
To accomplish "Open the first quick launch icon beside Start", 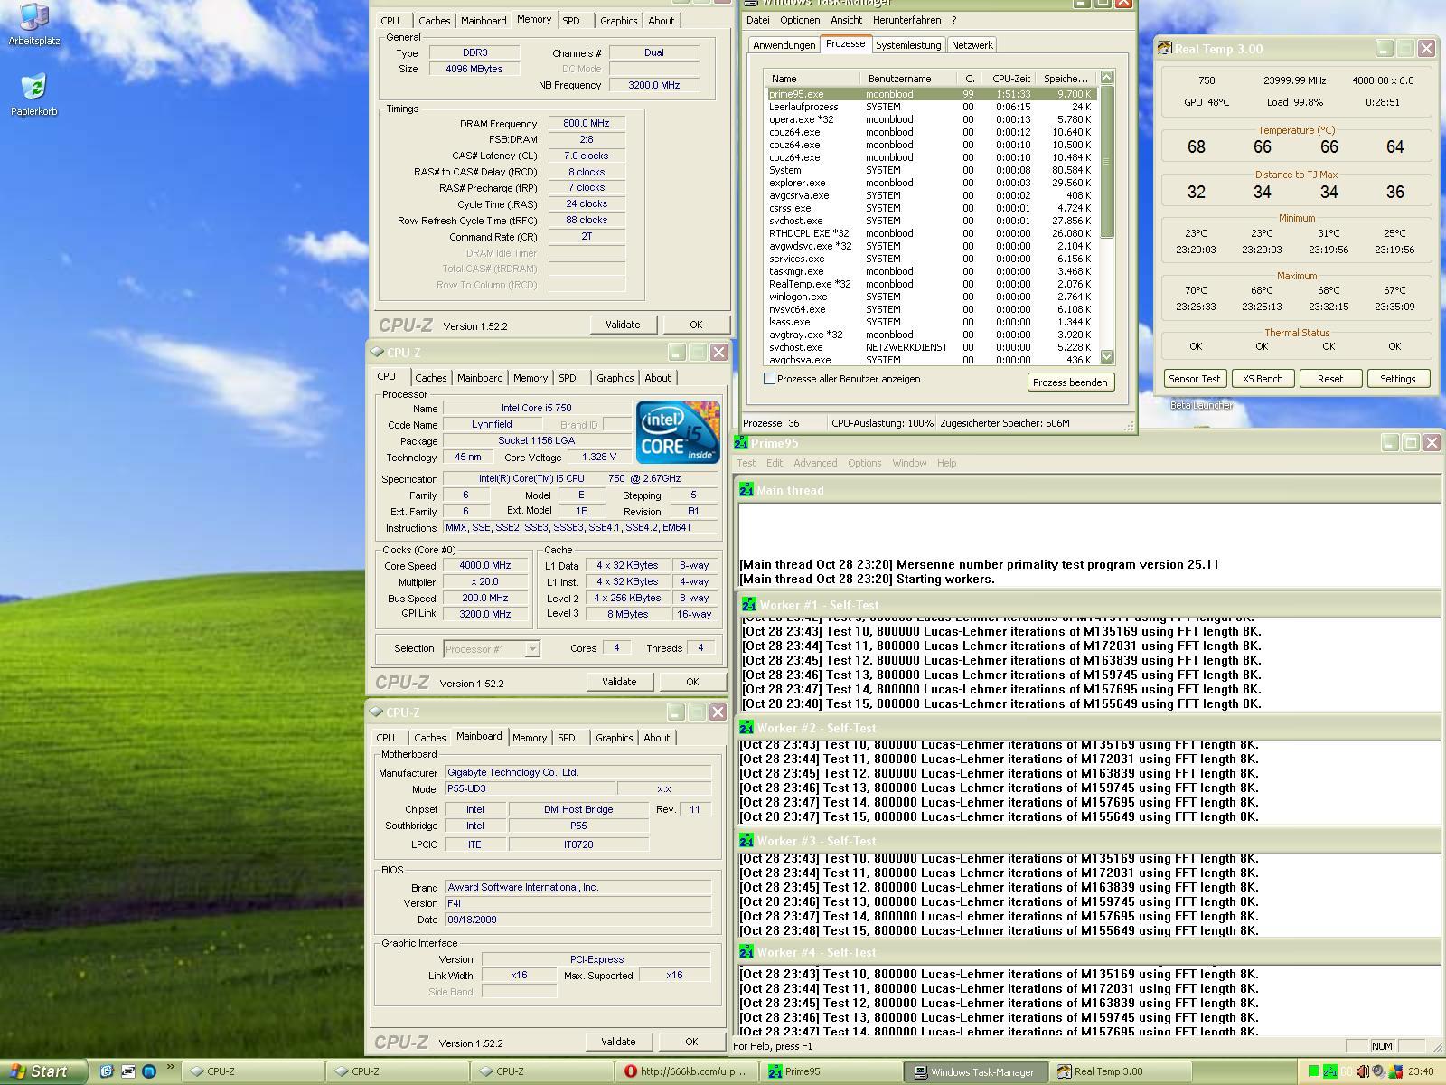I will click(107, 1071).
